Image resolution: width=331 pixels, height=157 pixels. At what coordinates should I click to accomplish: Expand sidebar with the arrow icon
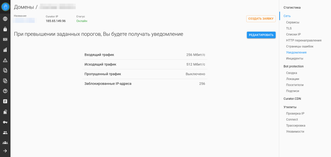point(5,151)
